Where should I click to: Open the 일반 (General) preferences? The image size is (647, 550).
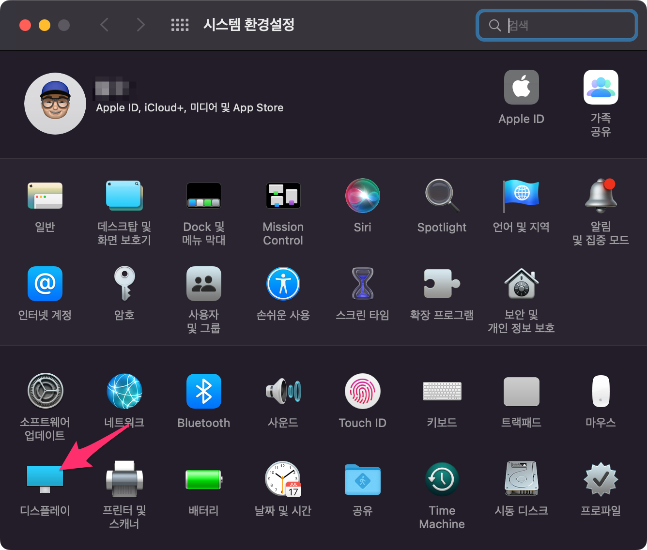[x=45, y=196]
